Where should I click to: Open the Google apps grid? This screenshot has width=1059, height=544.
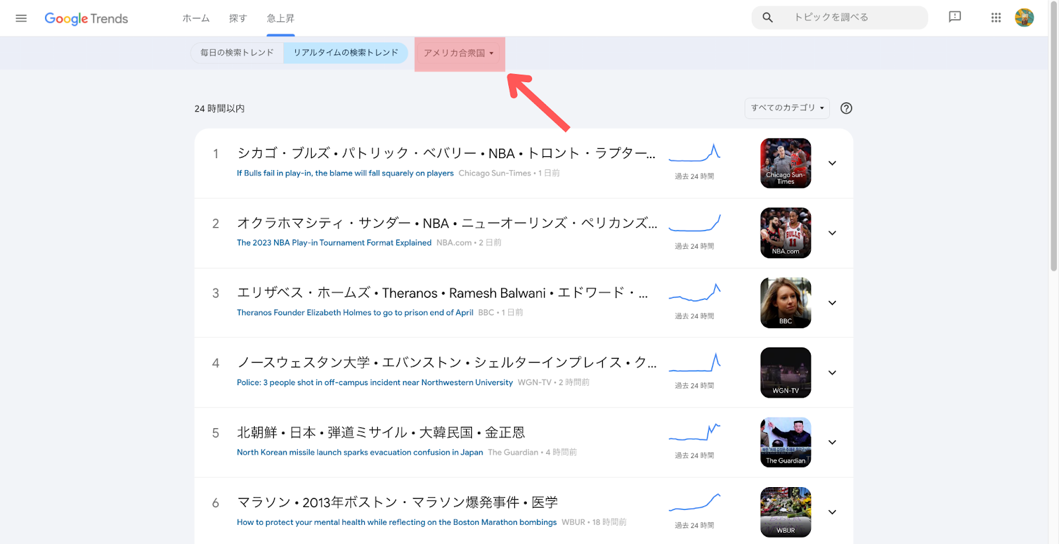point(996,18)
